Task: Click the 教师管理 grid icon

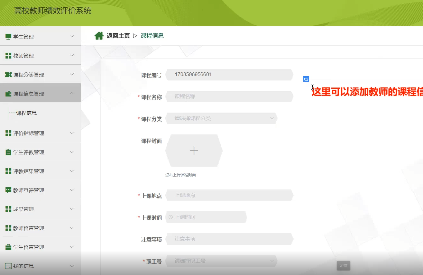Action: (x=8, y=55)
